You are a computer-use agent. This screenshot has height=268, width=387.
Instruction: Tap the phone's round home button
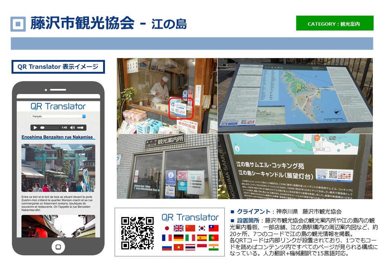[x=58, y=247]
